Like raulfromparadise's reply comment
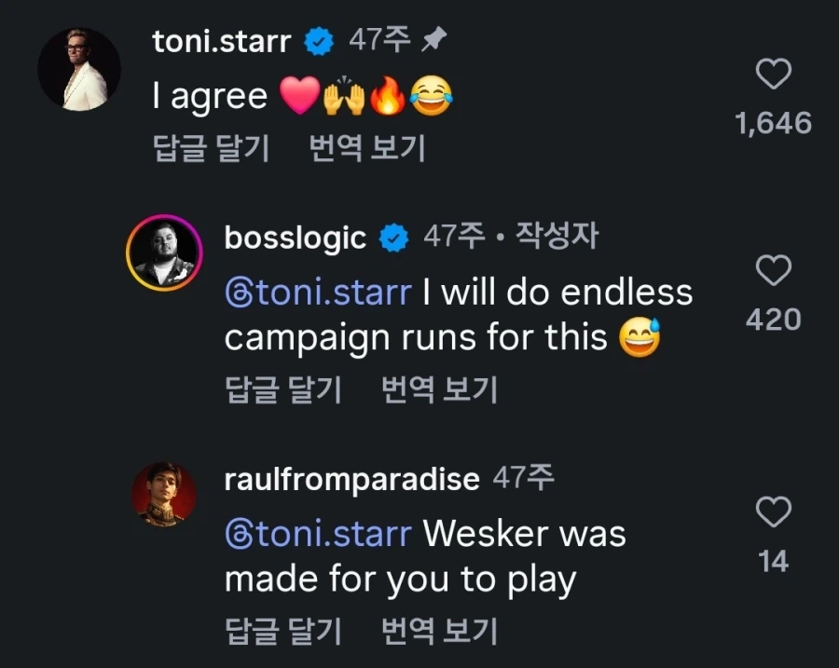Viewport: 839px width, 668px height. (x=773, y=511)
